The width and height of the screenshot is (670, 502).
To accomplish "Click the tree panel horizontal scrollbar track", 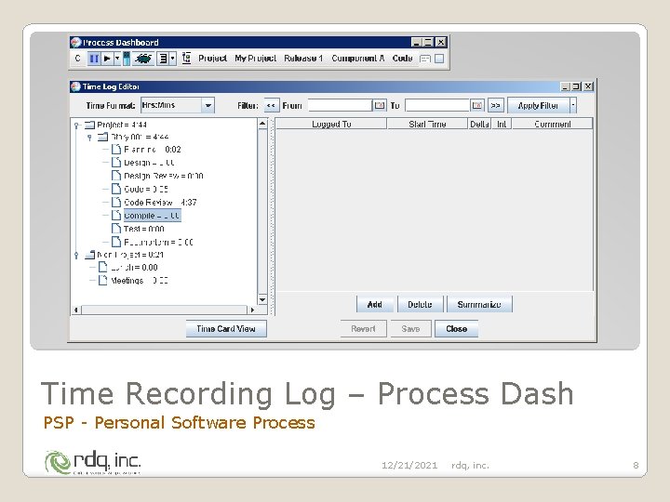I will pos(164,310).
